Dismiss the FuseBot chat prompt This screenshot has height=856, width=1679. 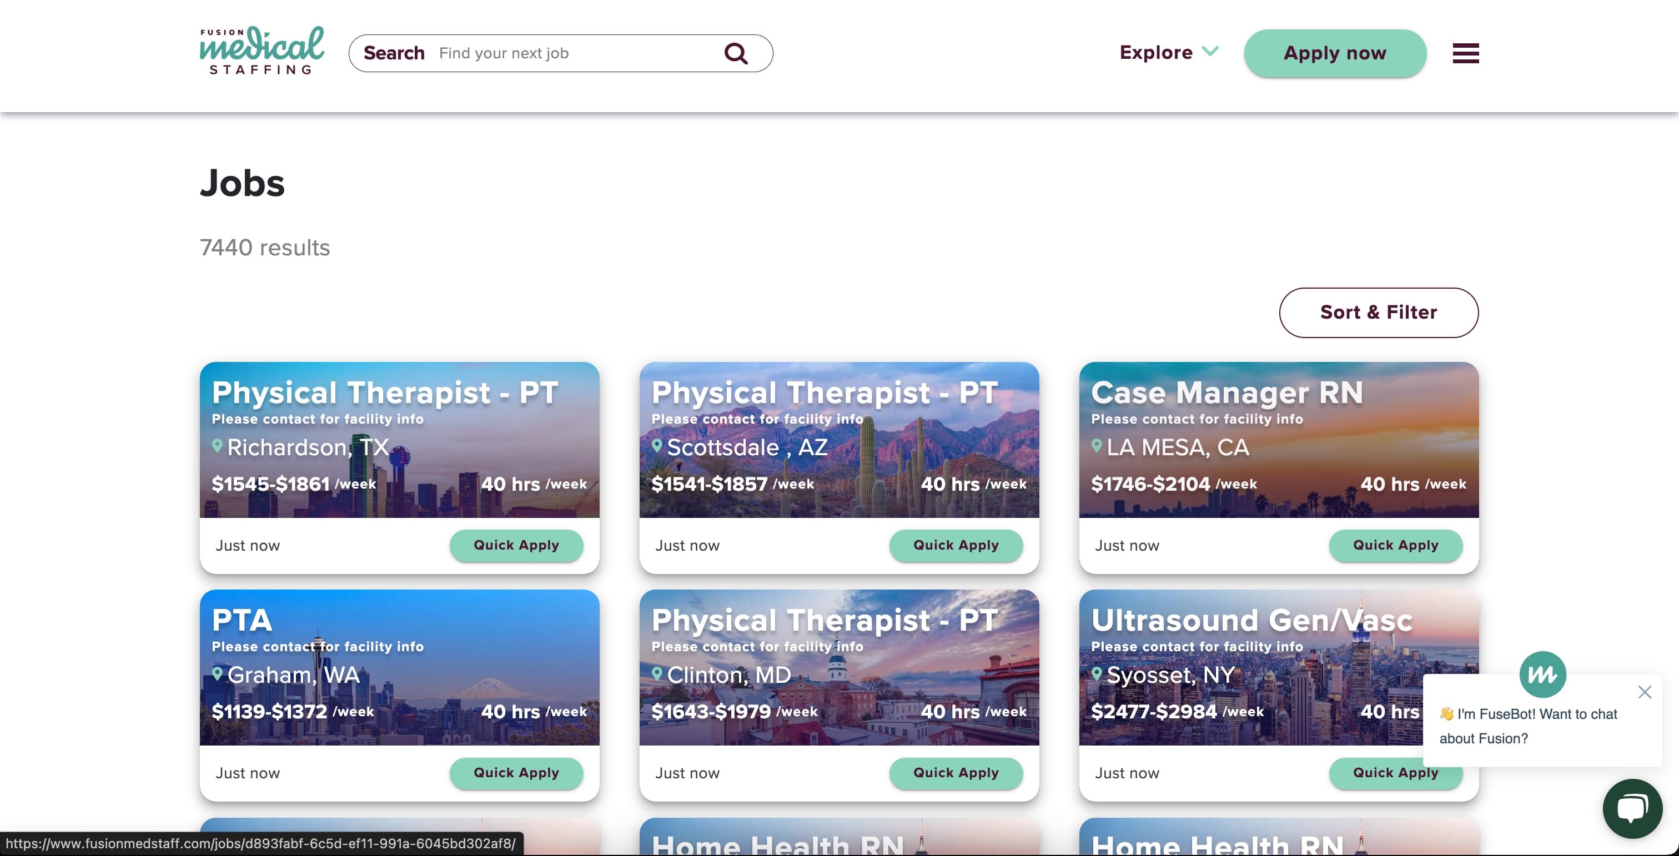coord(1645,692)
